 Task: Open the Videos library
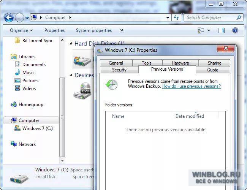[25, 89]
